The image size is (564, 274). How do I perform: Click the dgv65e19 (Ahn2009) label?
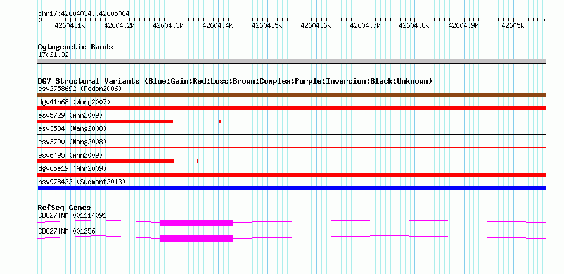coord(72,168)
